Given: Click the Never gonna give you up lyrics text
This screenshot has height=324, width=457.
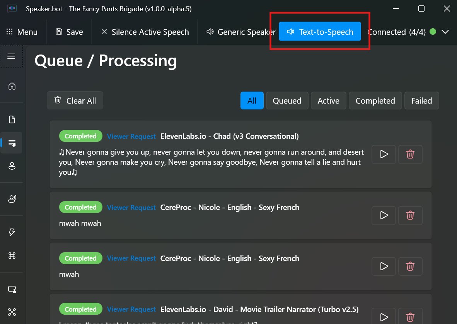Looking at the screenshot, I should click(x=211, y=162).
